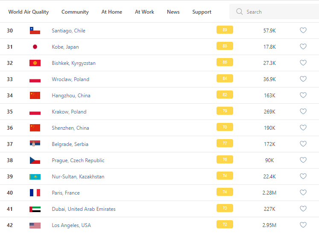This screenshot has width=319, height=233.
Task: Open the Wroclaw, Poland city link
Action: (x=70, y=79)
